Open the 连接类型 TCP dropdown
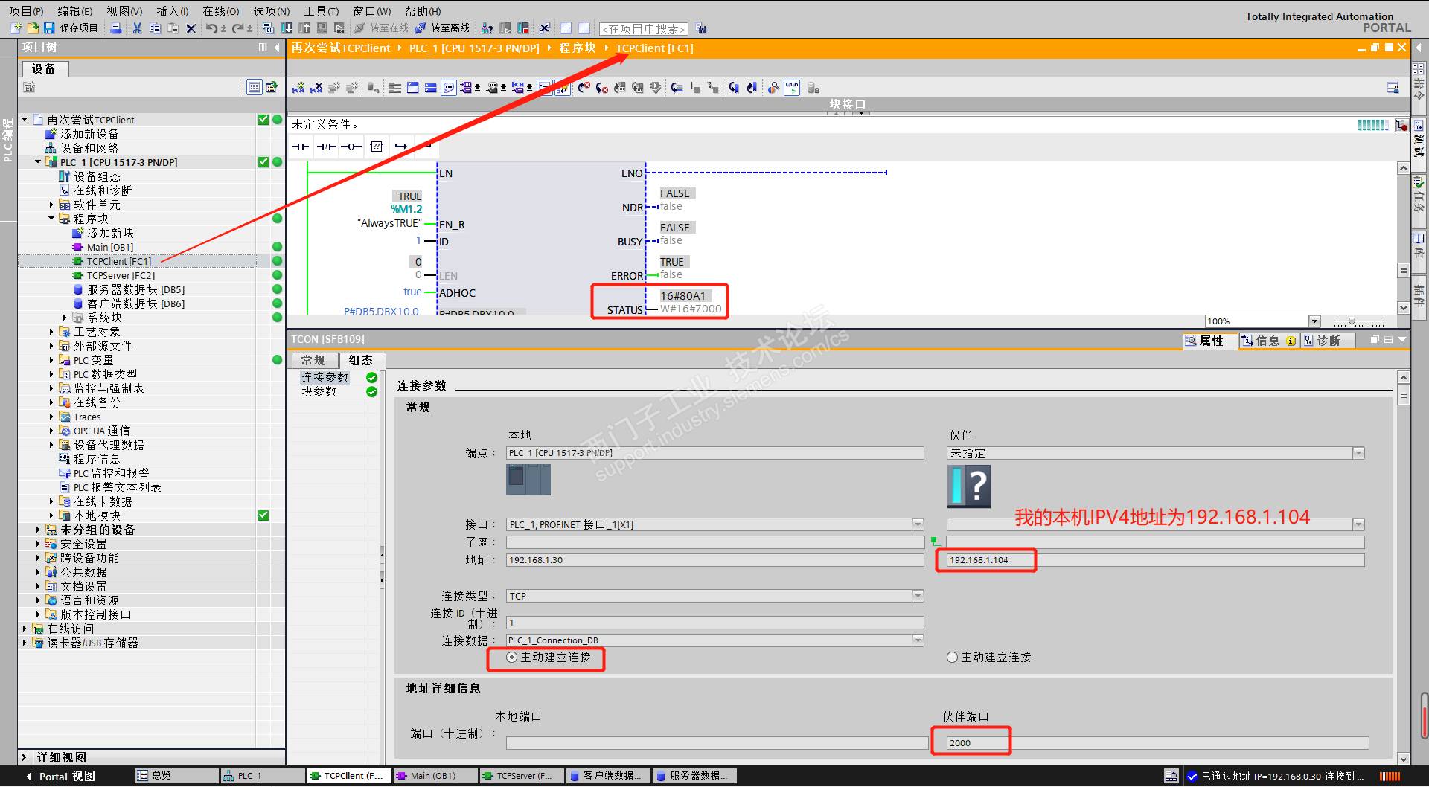 918,596
